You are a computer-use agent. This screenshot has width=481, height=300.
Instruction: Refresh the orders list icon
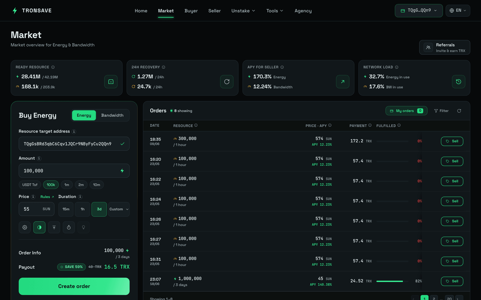pos(459,111)
